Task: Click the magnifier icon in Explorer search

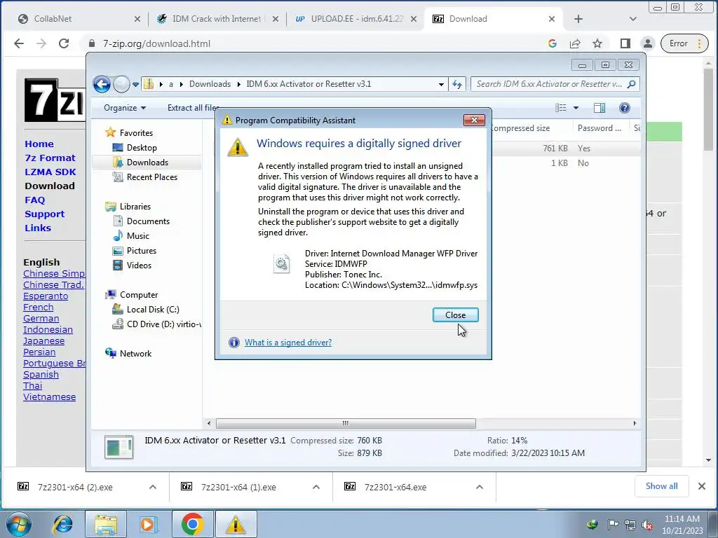Action: click(x=632, y=84)
